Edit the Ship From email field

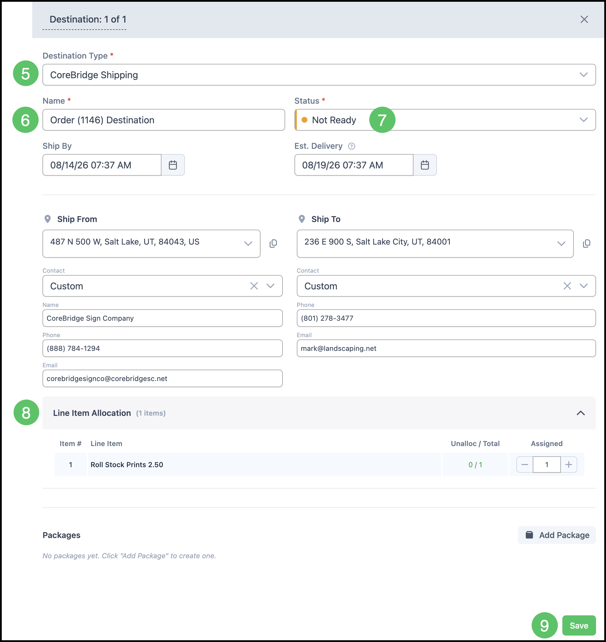pyautogui.click(x=162, y=378)
